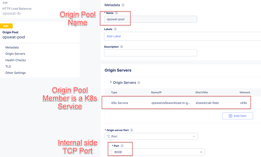Viewport: 261px width, 157px height.
Task: Click the info icon beside Description label
Action: pos(121,47)
